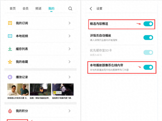Open the 我的收藏 entry label
The height and width of the screenshot is (121, 162).
(x=22, y=62)
